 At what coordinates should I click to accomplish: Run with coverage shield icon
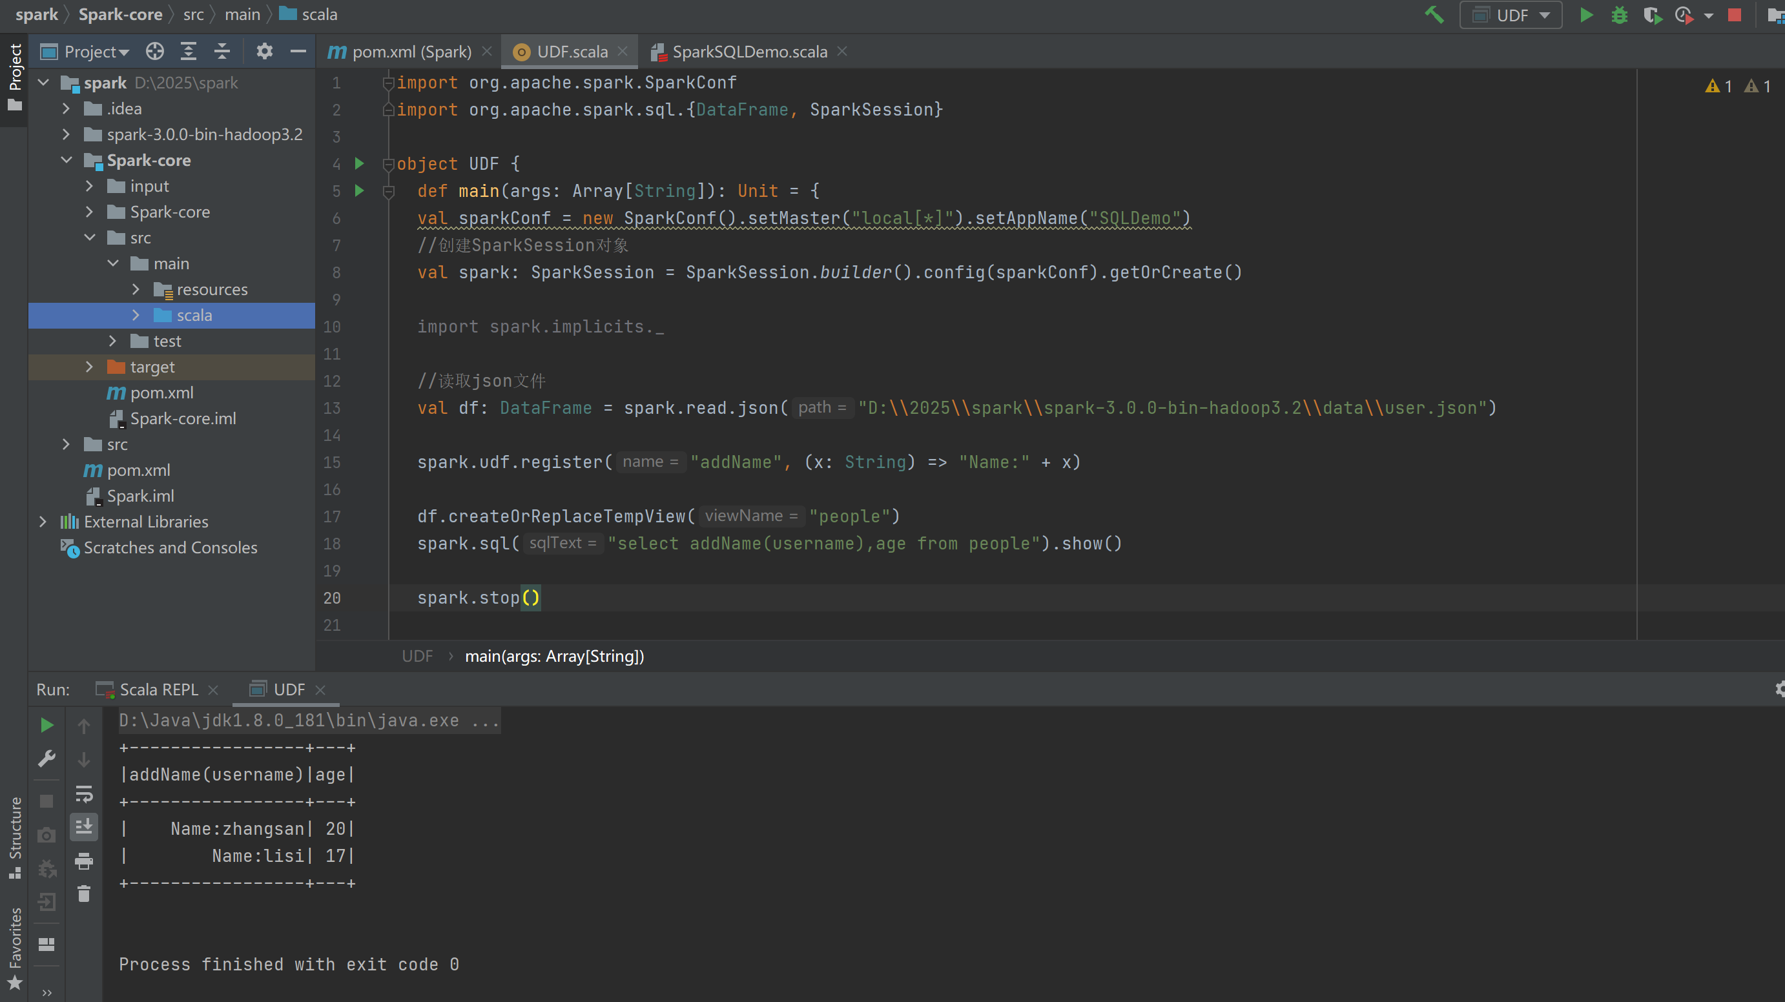pos(1652,15)
